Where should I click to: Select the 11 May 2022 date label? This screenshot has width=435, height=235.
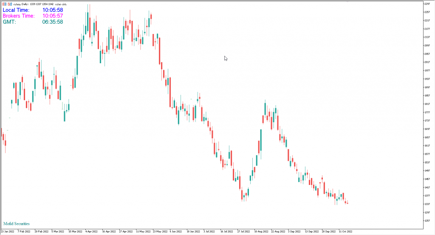click(143, 232)
